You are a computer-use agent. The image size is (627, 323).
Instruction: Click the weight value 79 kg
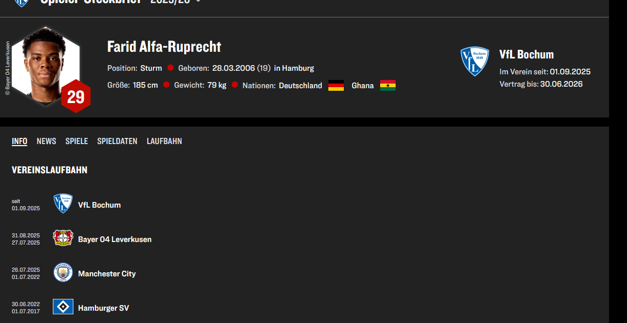(217, 85)
